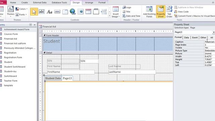Go to Database Tools tab
Screen dimensions: 215x121
point(59,2)
